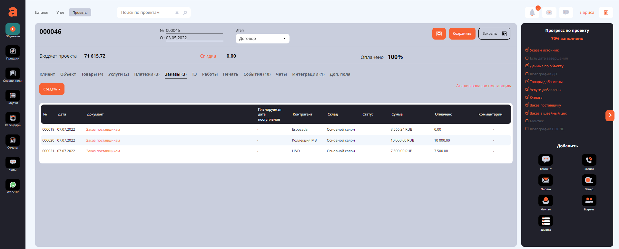The image size is (619, 249).
Task: Click the project search input field
Action: coord(147,13)
